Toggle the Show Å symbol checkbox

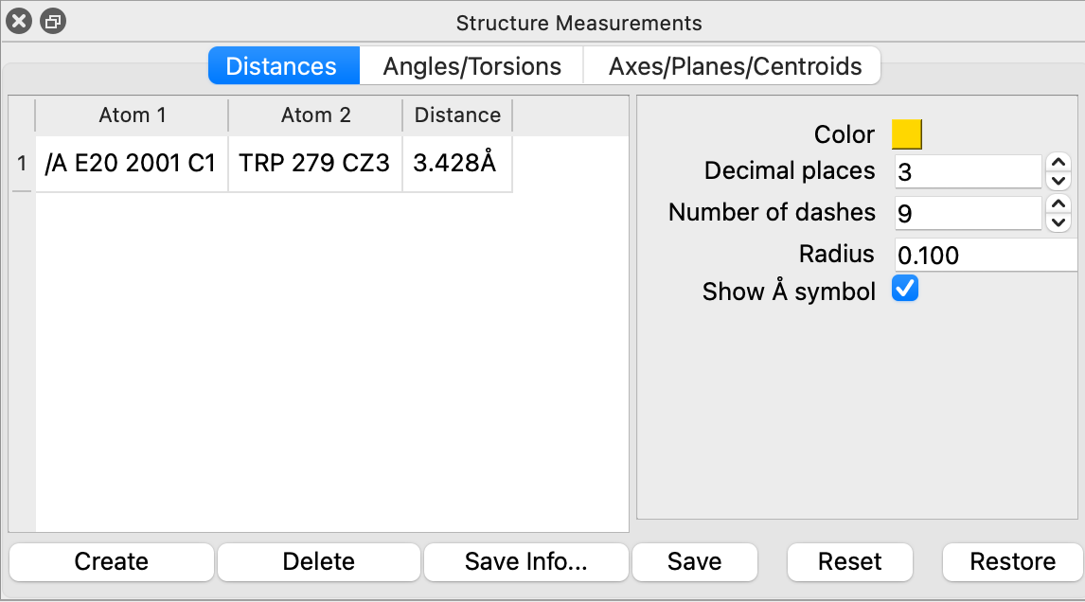(905, 289)
